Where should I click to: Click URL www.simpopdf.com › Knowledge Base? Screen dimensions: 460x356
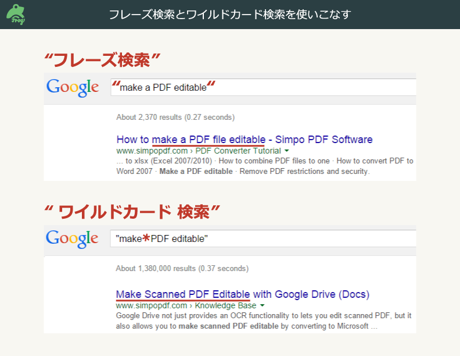(186, 305)
